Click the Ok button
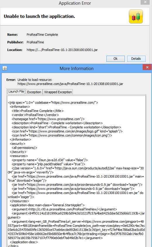Screen dimensions: 152x247 (115, 59)
